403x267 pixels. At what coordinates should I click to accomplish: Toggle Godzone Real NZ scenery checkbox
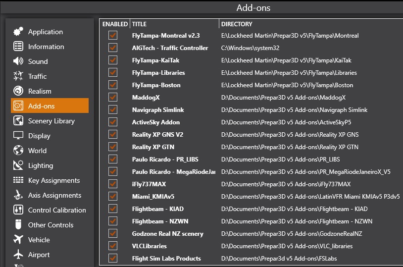pyautogui.click(x=112, y=233)
